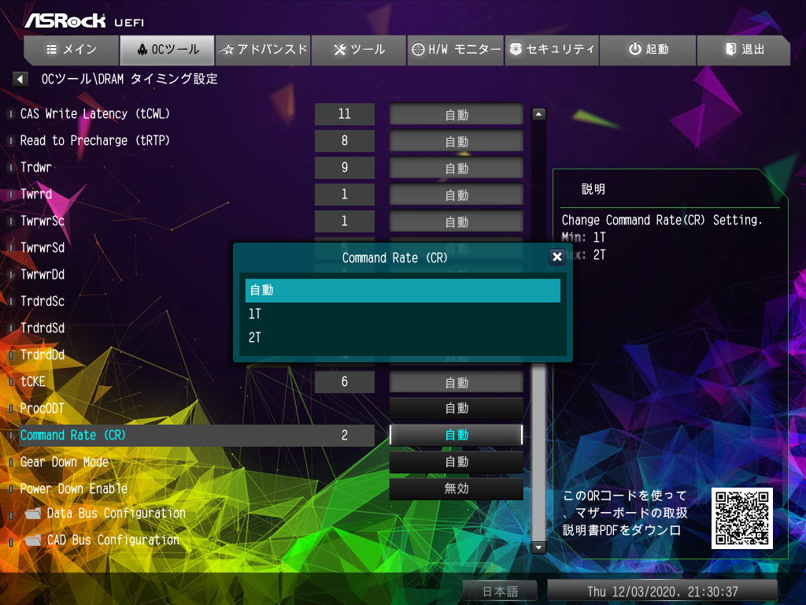Click the wrench icon on ツール tab
The height and width of the screenshot is (605, 806).
(x=340, y=50)
